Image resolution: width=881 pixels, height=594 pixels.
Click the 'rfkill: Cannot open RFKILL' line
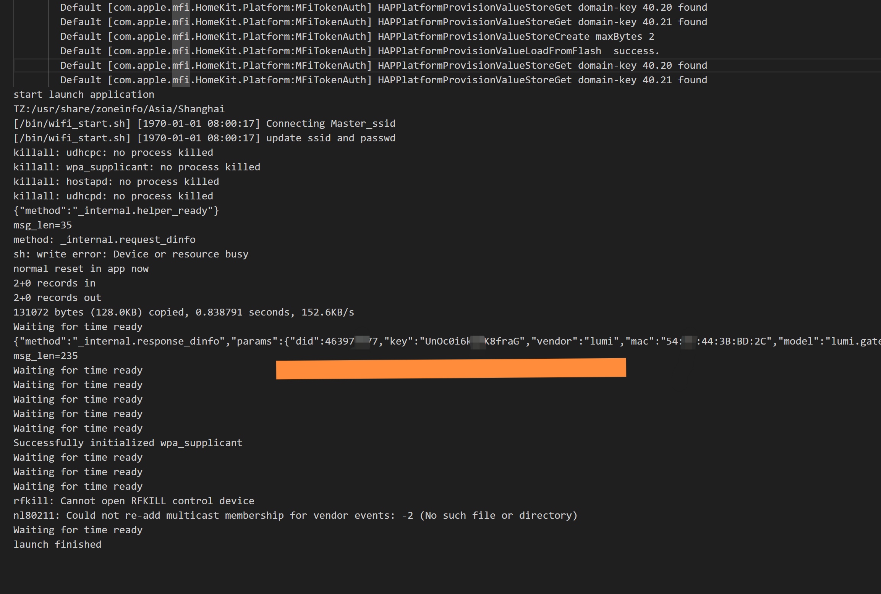click(134, 501)
